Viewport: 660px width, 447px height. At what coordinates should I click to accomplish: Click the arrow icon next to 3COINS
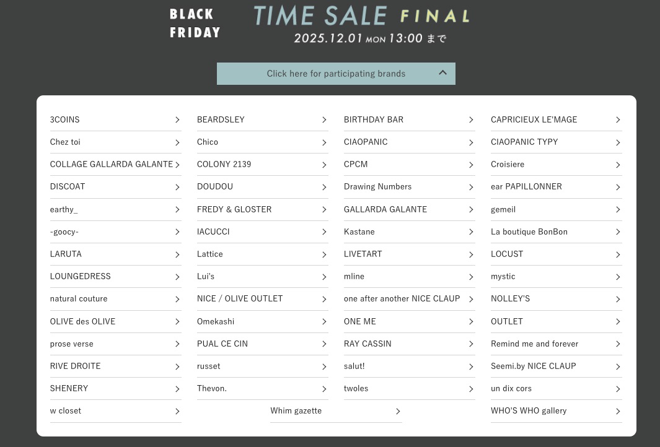pyautogui.click(x=177, y=120)
